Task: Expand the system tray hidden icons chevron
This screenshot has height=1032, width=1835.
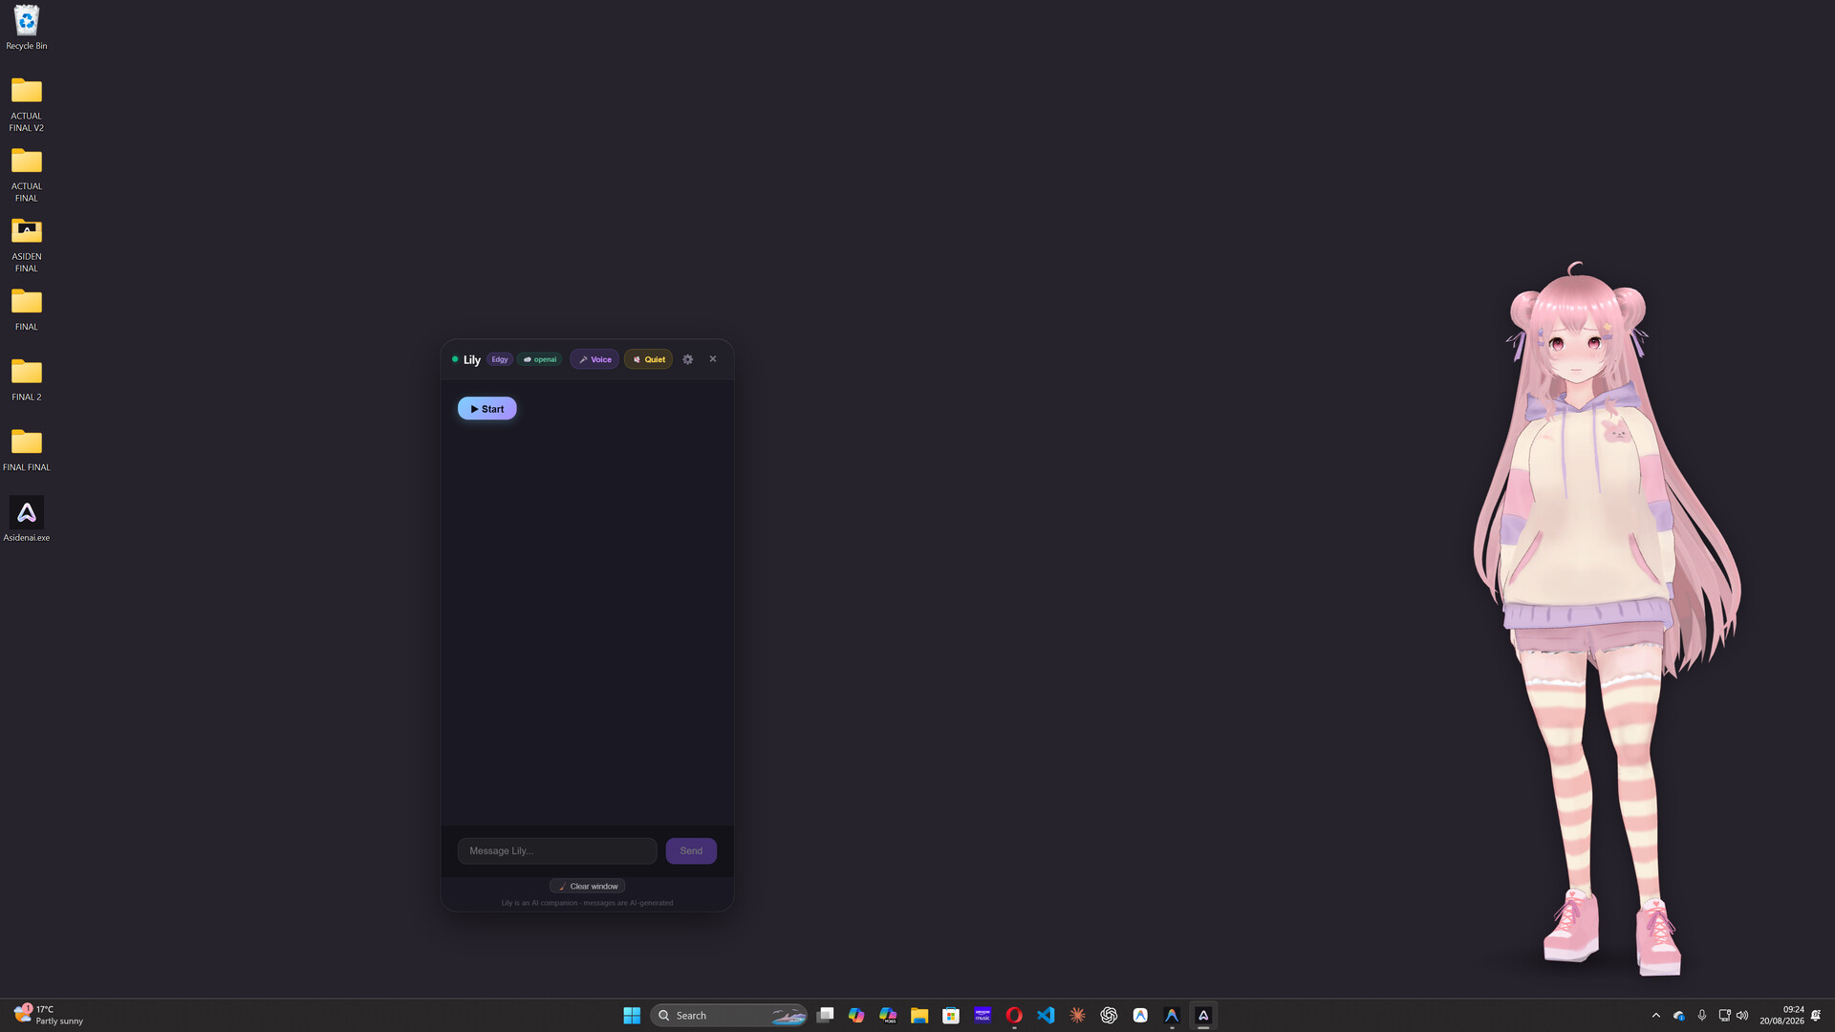Action: click(x=1656, y=1015)
